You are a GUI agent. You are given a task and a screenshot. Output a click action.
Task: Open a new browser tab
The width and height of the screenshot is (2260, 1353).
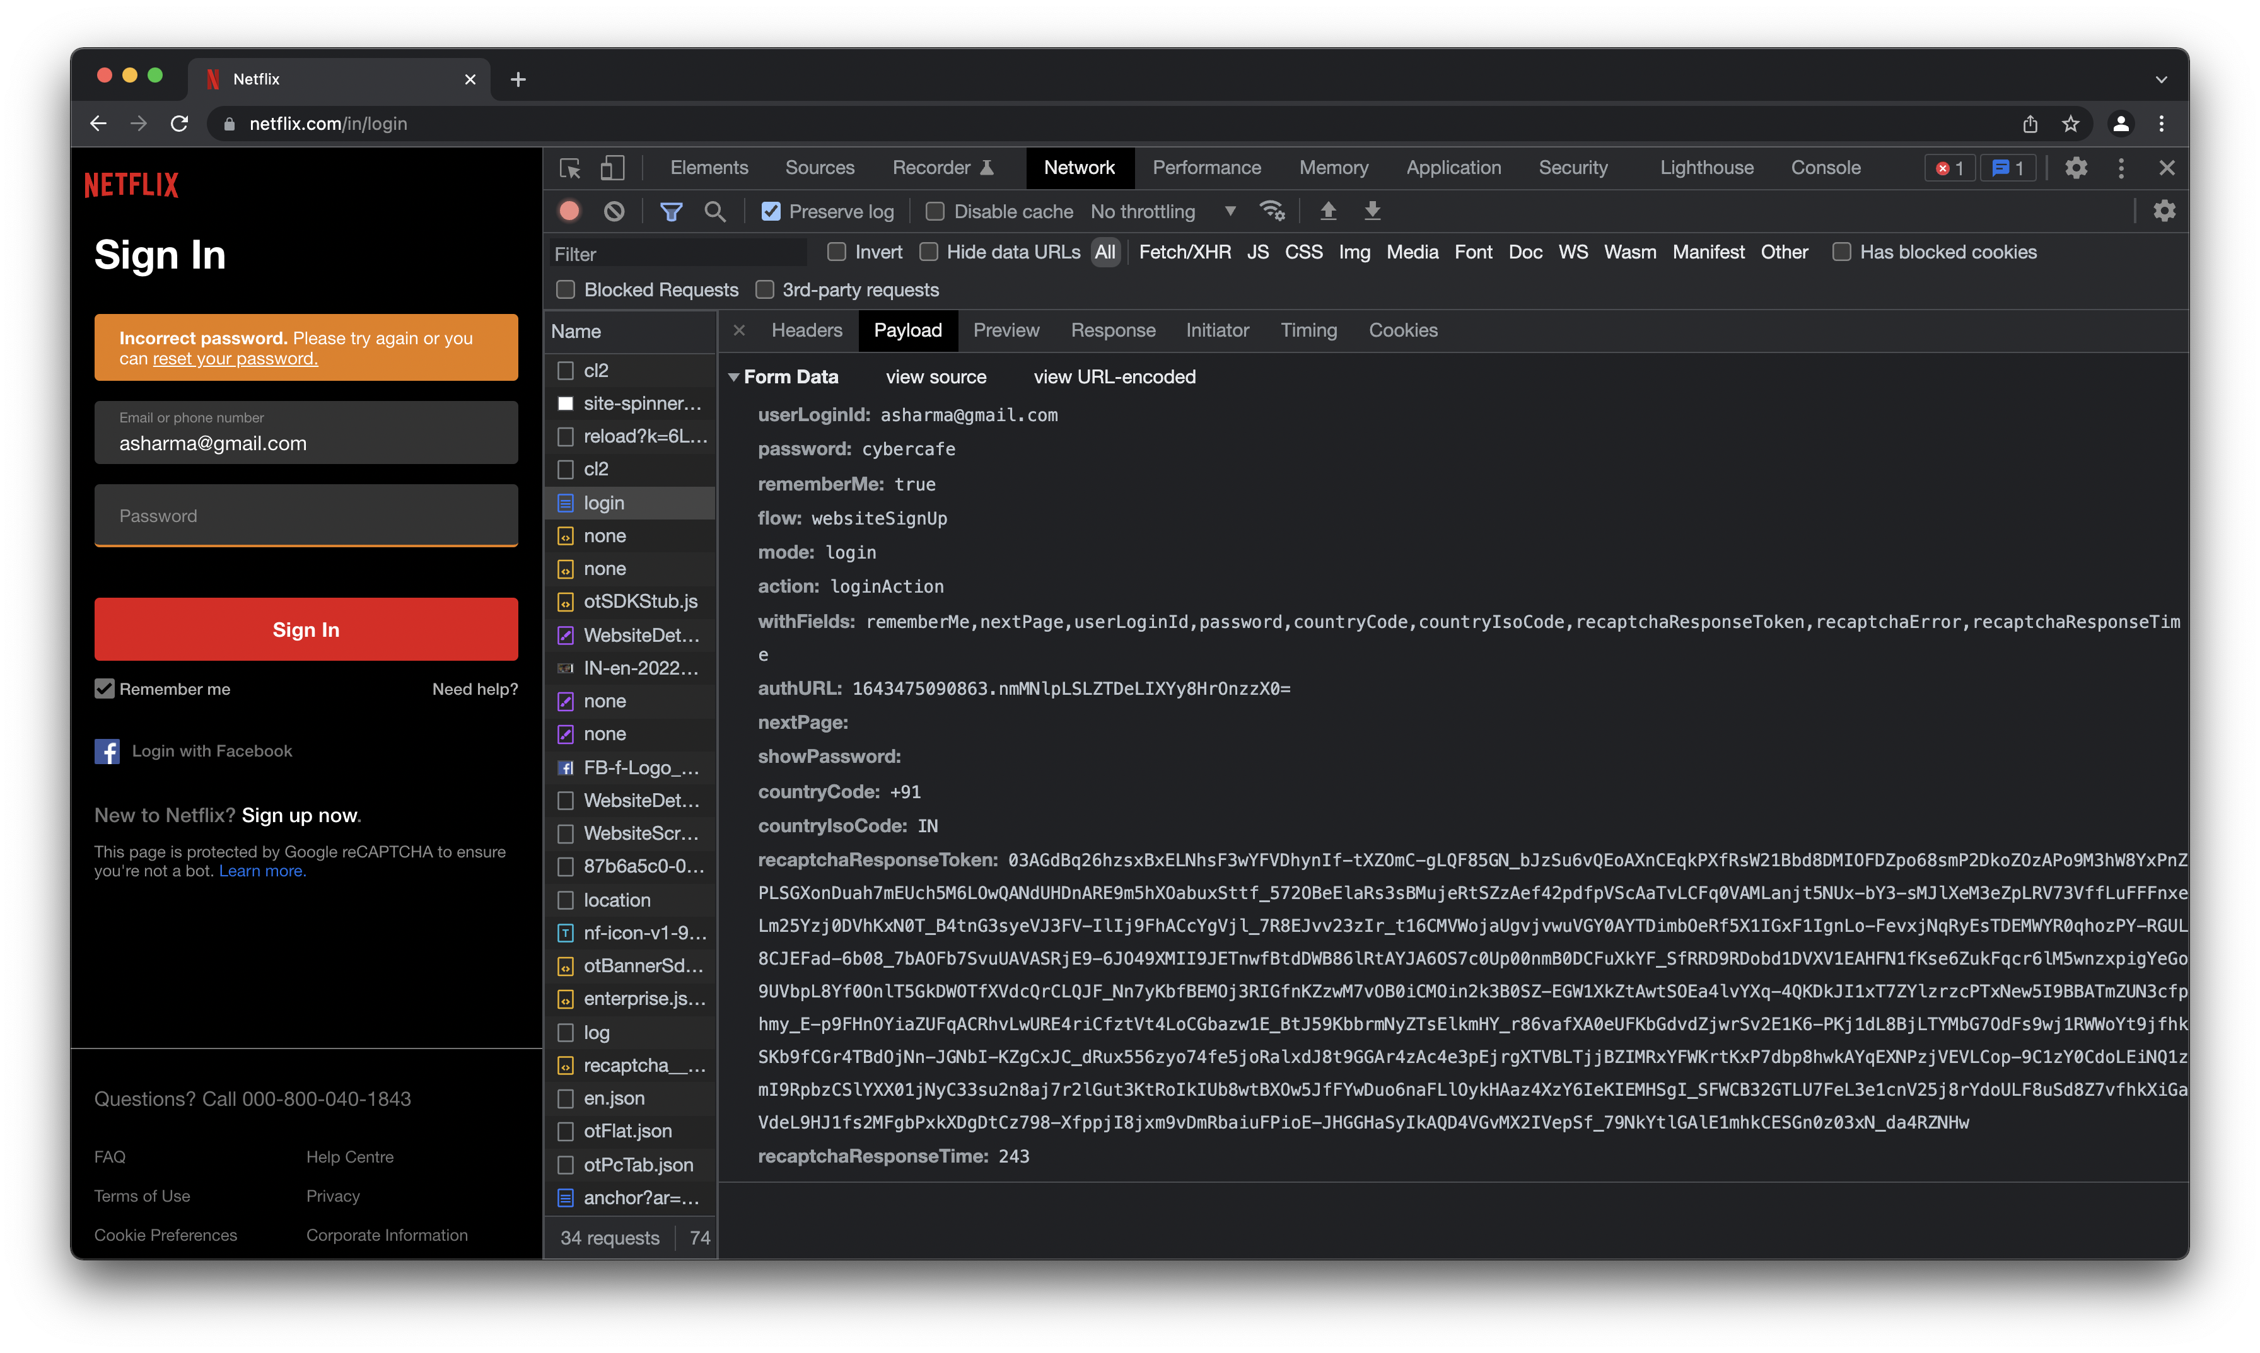518,79
